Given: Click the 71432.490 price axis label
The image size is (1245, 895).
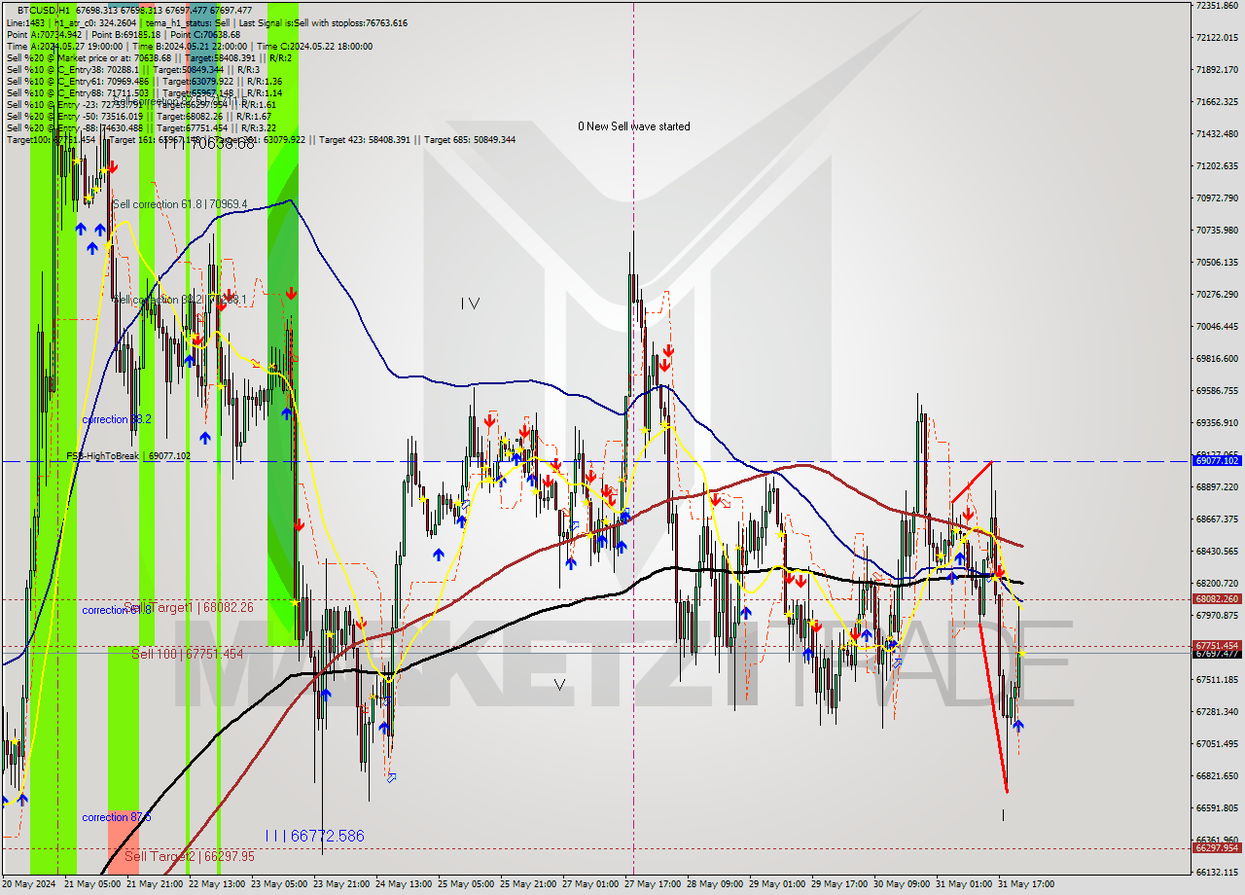Looking at the screenshot, I should [1216, 134].
